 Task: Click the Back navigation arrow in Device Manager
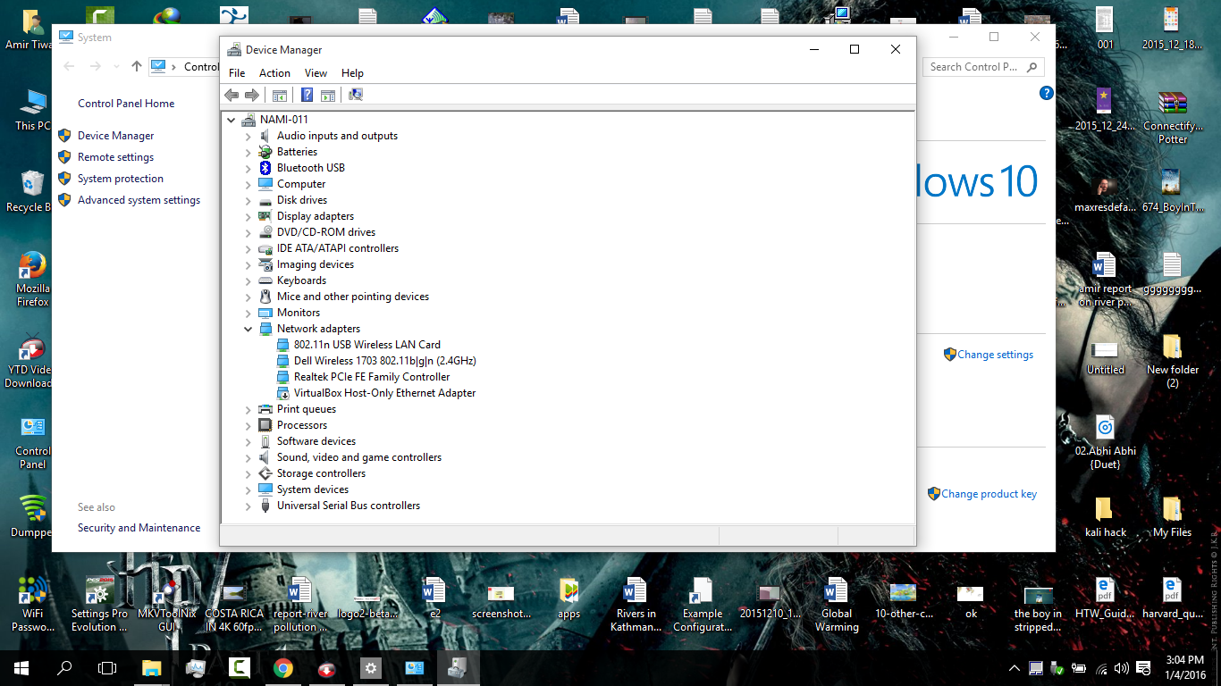232,95
